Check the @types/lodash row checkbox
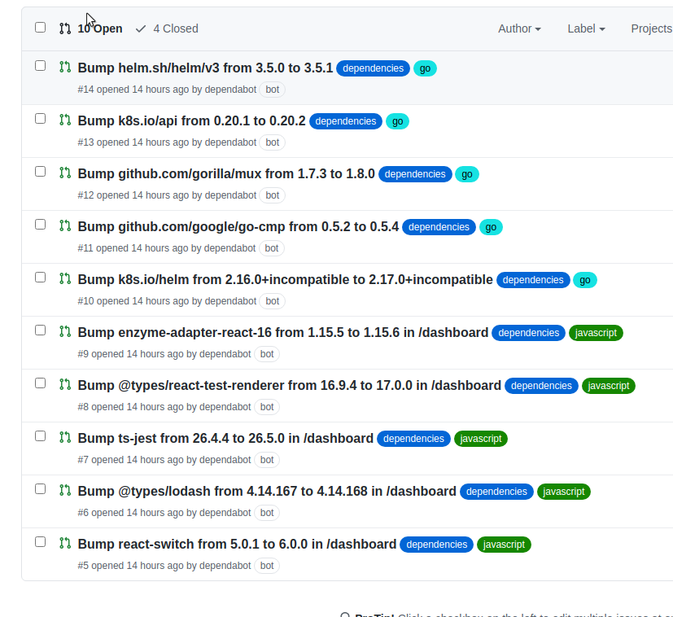 [41, 489]
